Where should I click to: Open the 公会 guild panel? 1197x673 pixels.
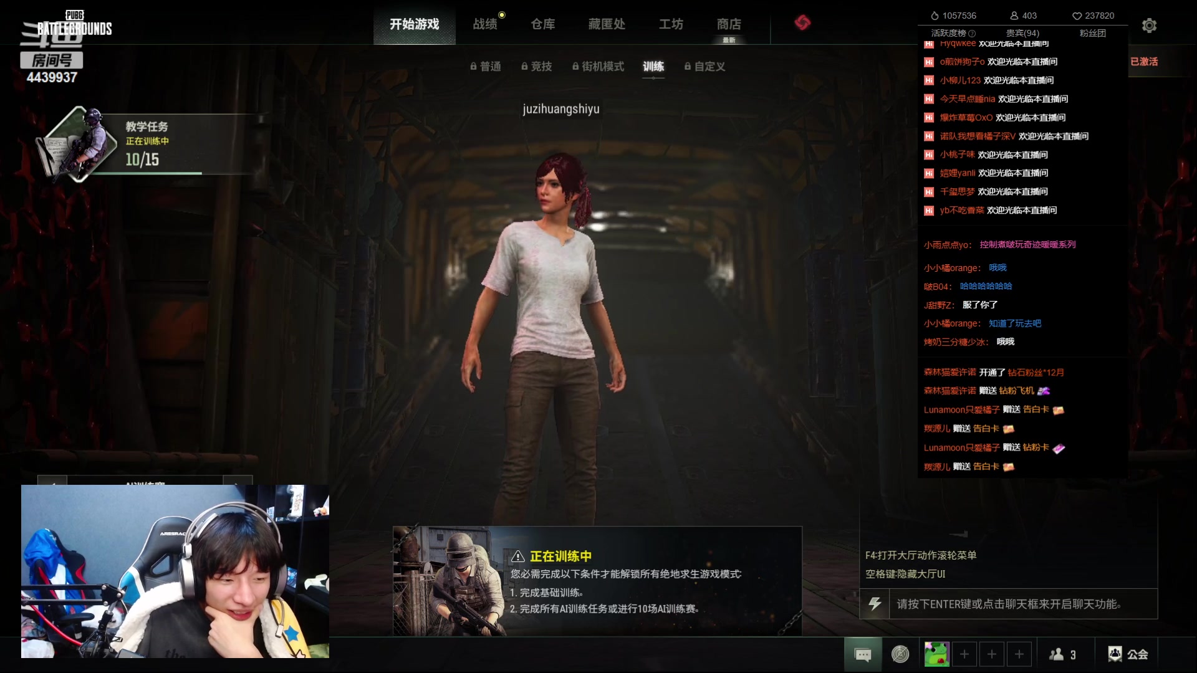point(1128,654)
